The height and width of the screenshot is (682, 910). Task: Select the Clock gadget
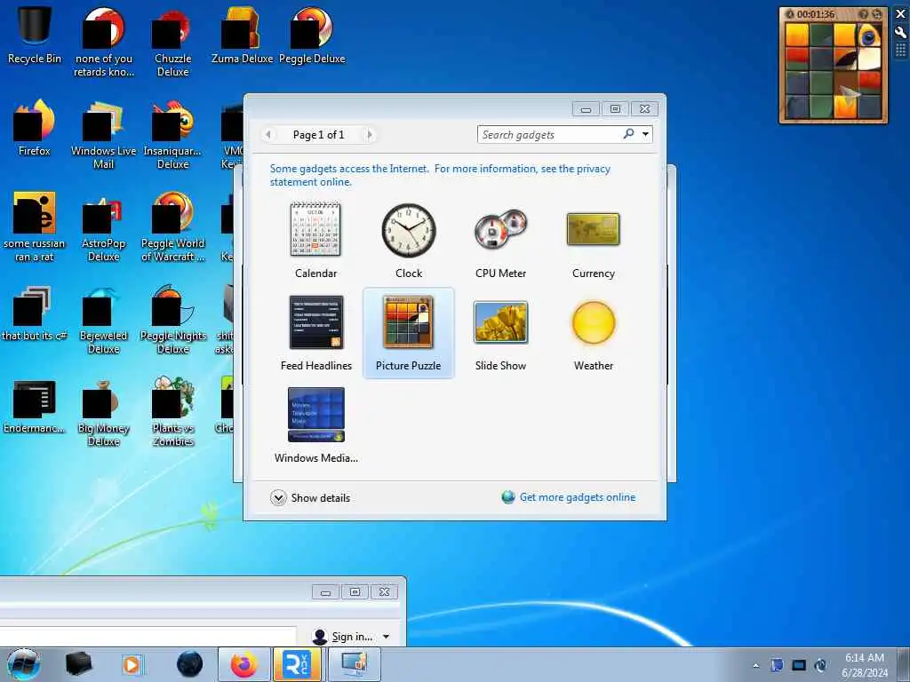(x=409, y=240)
